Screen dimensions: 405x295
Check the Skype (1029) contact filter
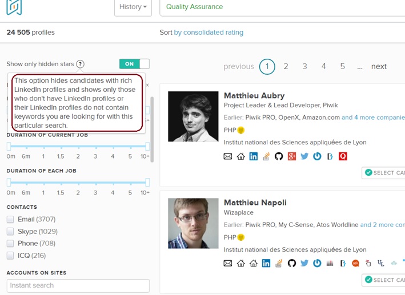point(10,231)
